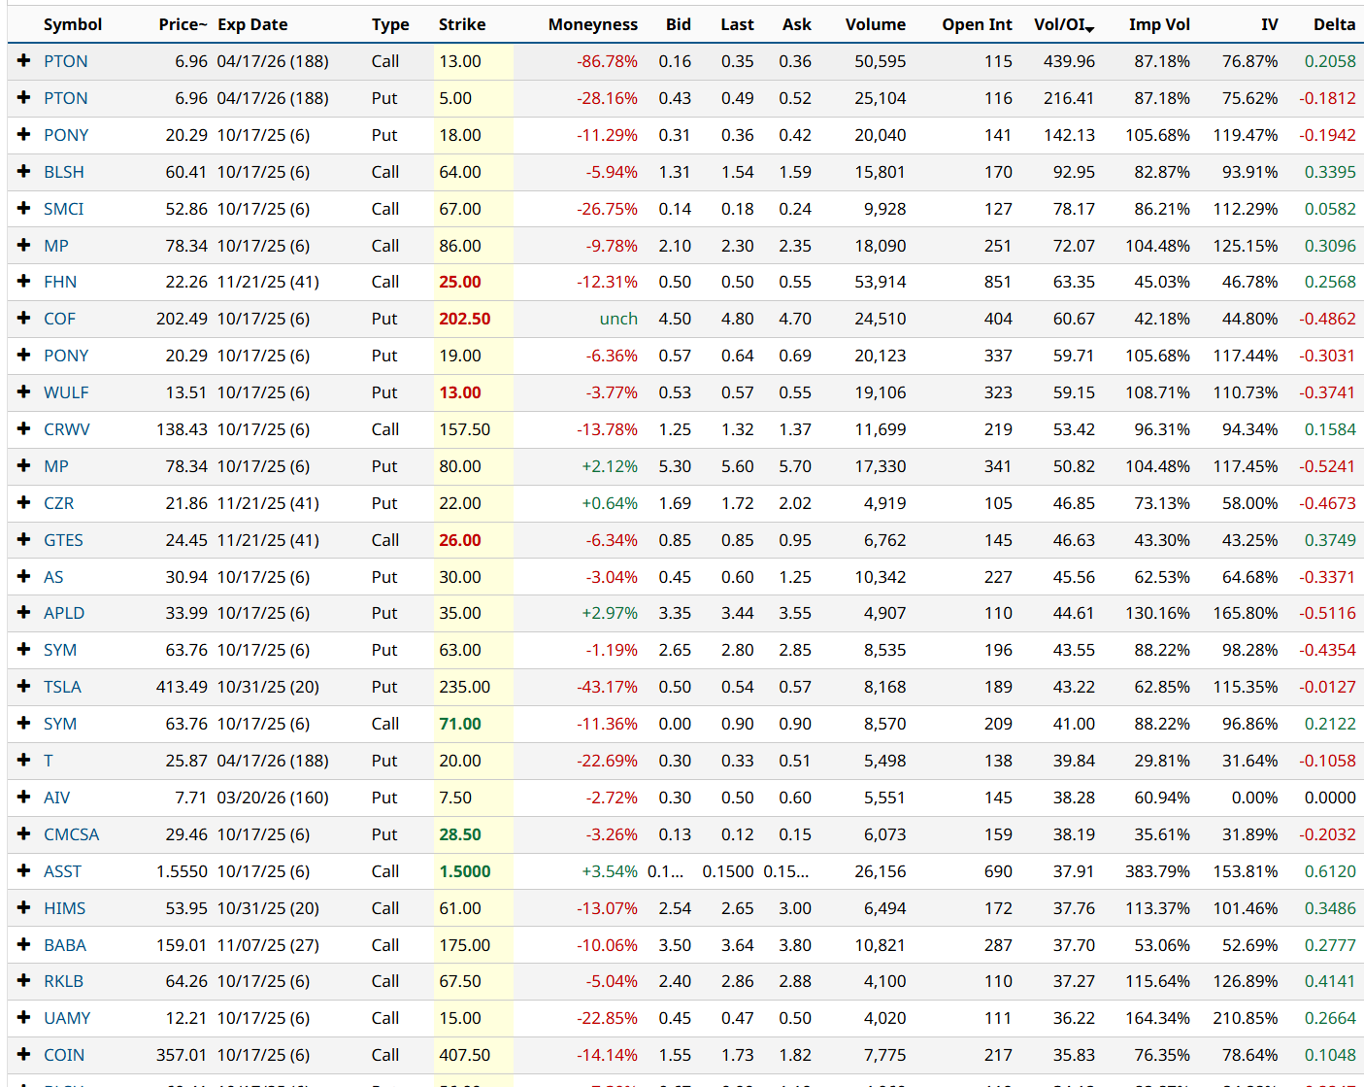Viewport: 1364px width, 1087px height.
Task: Open the RKLB symbol link
Action: [63, 981]
